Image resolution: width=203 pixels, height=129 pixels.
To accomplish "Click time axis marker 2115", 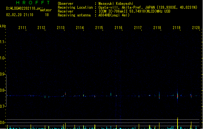I will pos(99,27).
